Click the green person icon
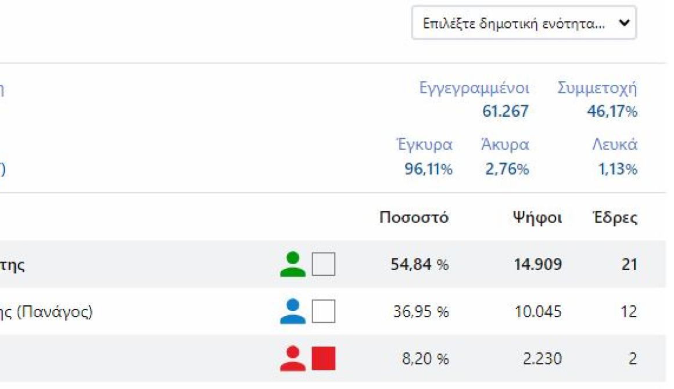The width and height of the screenshot is (674, 389). (292, 265)
